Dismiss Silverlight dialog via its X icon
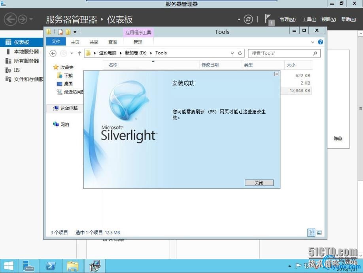This screenshot has width=363, height=273. click(x=276, y=74)
